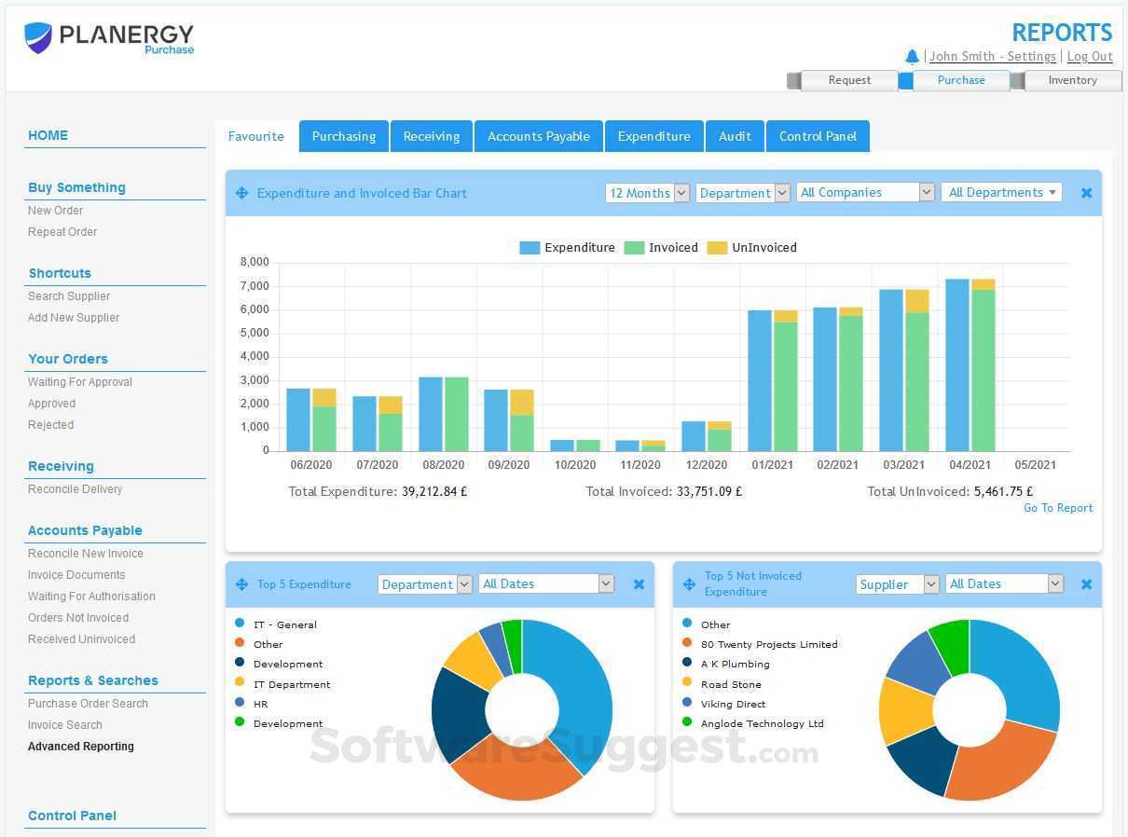
Task: Click the move handle on Top 5 Not Invoiced widget
Action: click(689, 584)
